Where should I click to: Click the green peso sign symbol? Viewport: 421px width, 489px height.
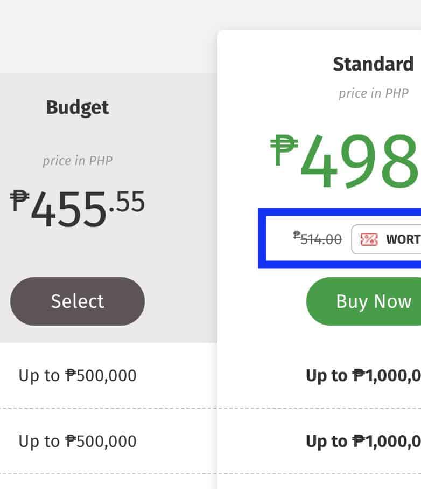tap(284, 150)
